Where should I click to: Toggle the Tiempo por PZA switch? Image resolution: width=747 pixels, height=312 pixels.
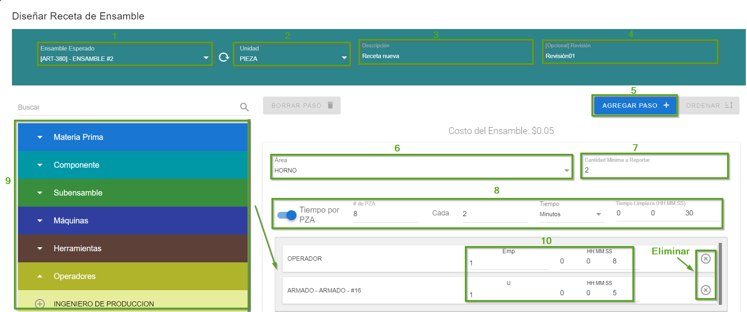click(x=287, y=215)
